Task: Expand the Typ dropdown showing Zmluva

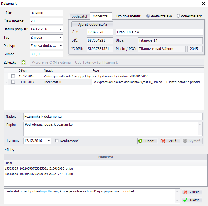Action: [60, 37]
